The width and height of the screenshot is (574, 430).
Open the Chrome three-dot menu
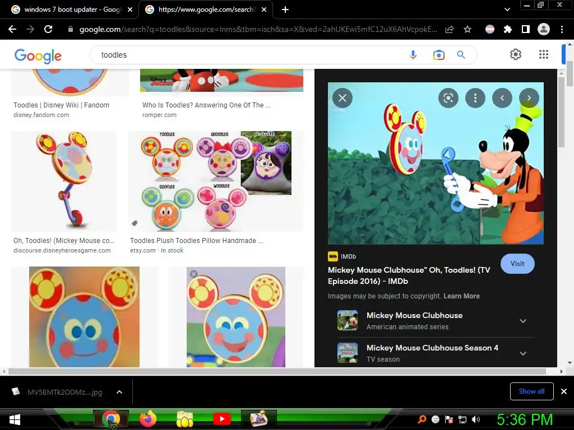pos(562,29)
